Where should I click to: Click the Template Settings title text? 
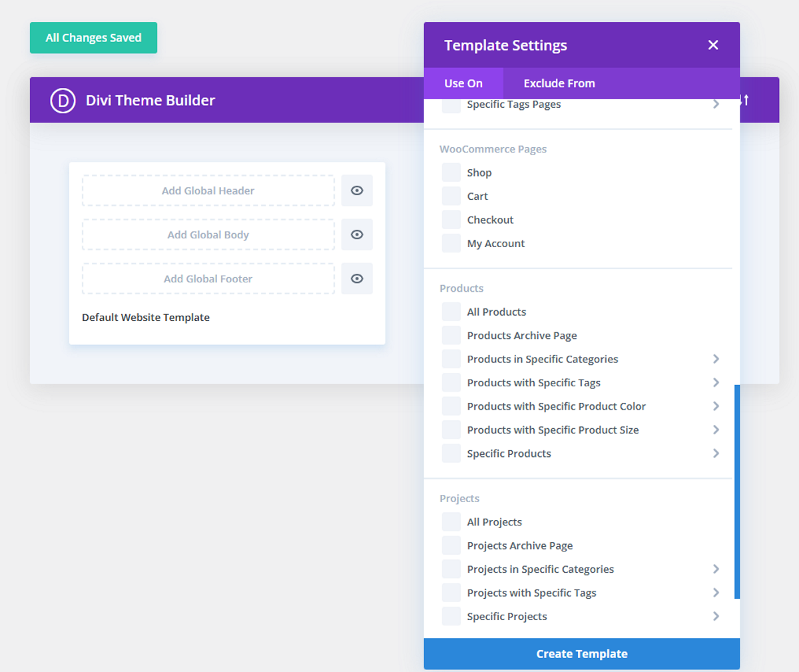pos(506,45)
